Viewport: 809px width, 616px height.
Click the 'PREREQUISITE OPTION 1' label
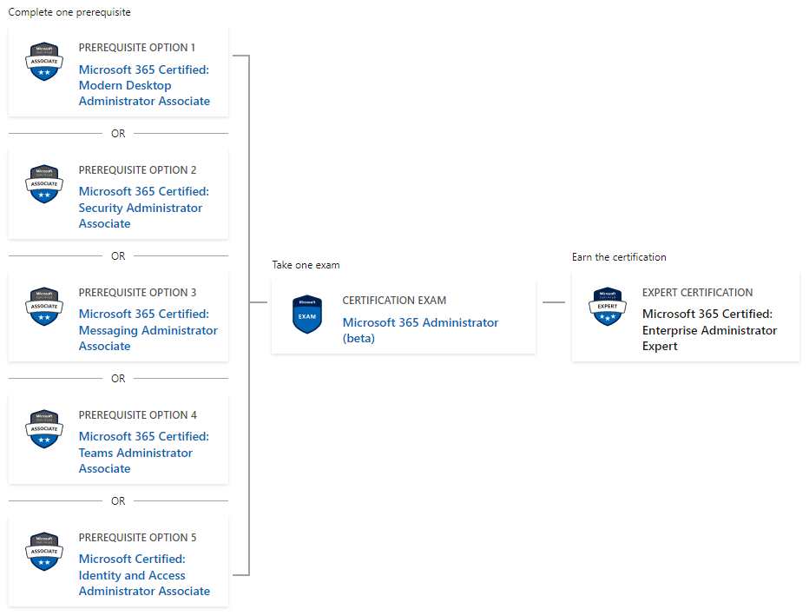(x=137, y=48)
